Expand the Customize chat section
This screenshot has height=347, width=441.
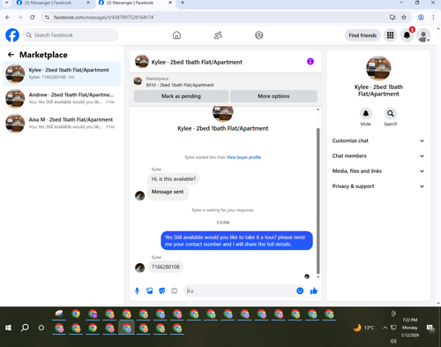click(378, 140)
